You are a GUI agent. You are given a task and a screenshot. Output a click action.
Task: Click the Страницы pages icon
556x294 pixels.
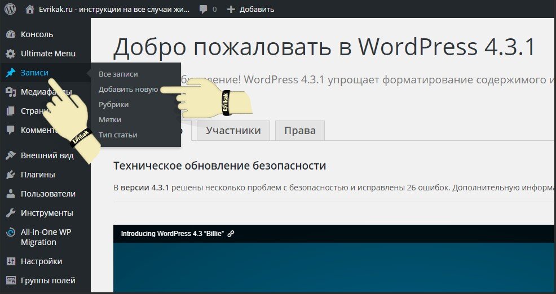click(11, 111)
